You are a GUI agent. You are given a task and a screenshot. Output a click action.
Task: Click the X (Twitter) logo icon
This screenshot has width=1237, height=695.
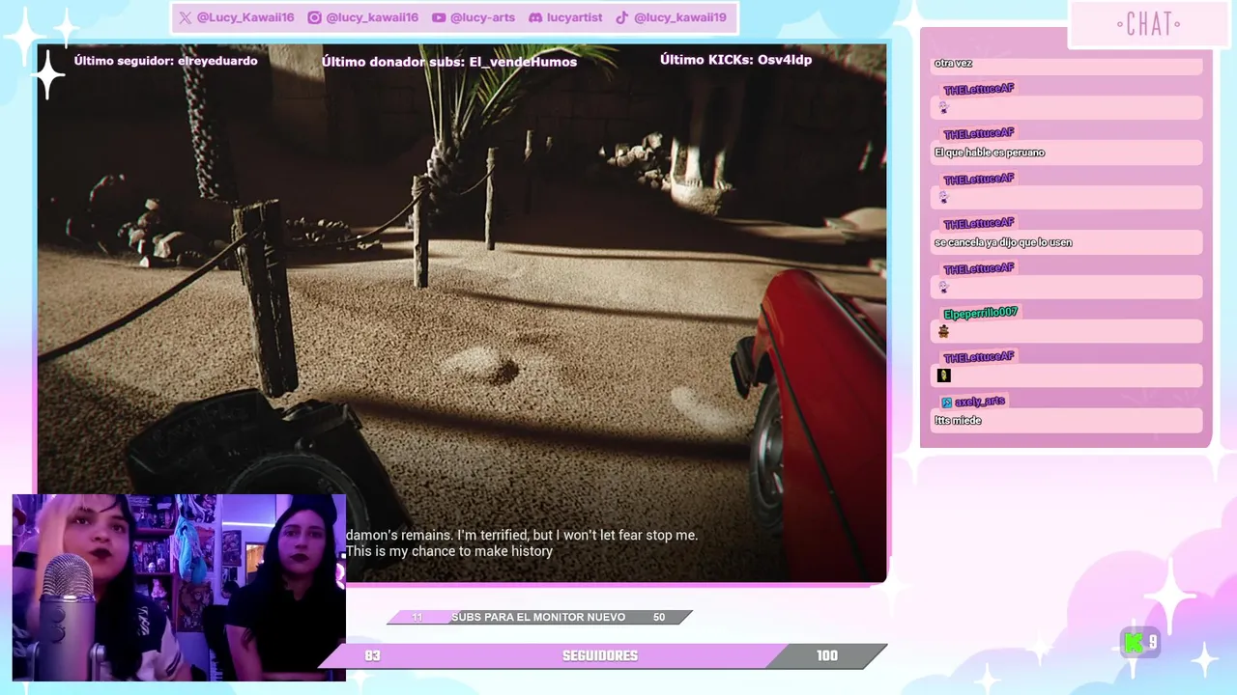click(186, 17)
